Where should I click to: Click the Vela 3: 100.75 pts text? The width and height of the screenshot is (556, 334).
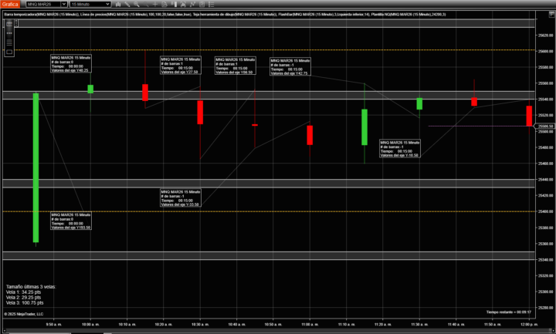(25, 303)
